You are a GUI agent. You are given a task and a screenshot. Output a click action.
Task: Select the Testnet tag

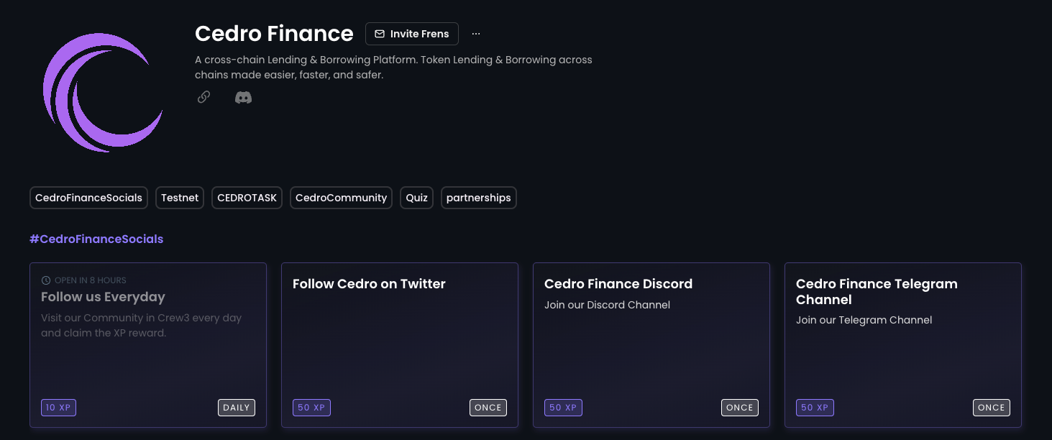point(180,198)
